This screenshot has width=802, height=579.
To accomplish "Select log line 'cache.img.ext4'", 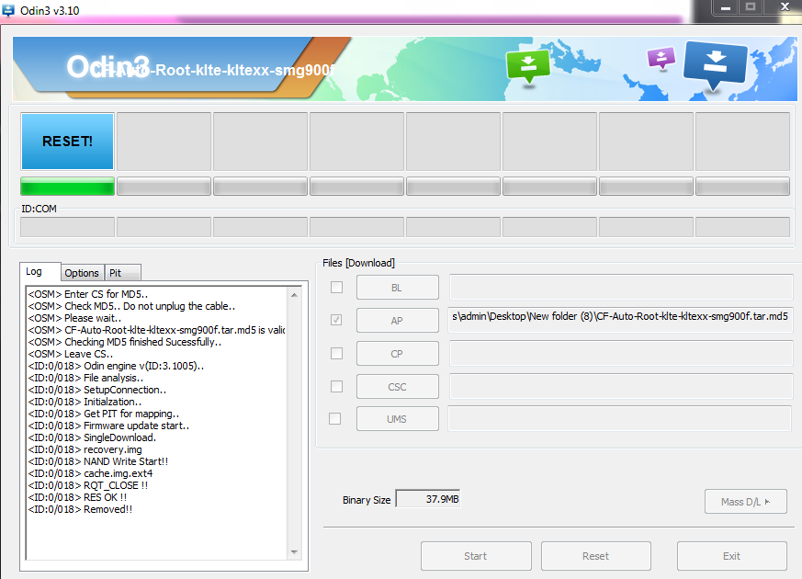I will click(x=91, y=473).
